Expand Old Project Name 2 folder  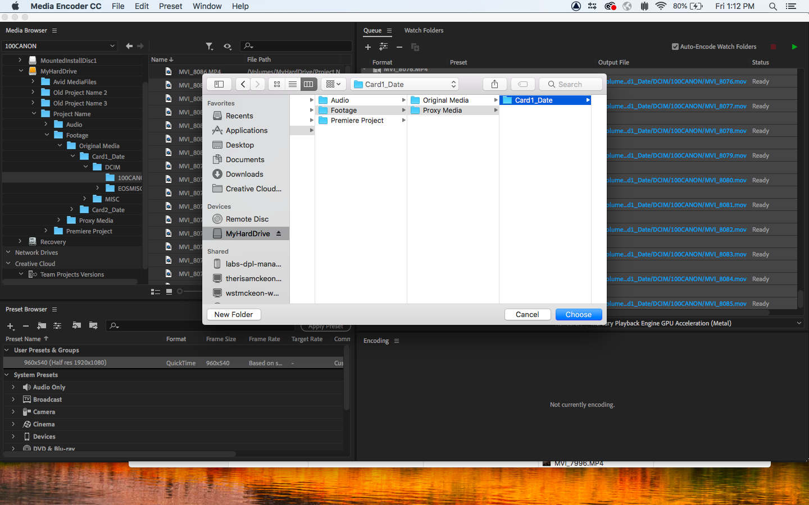point(33,92)
